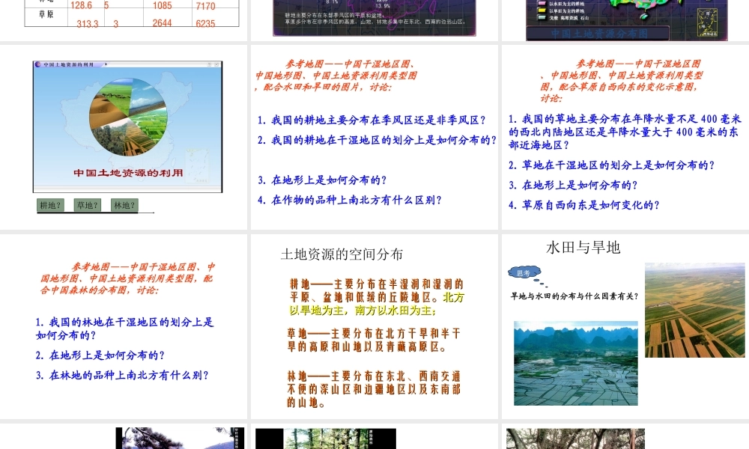The image size is (749, 449).
Task: Click the 中国土地资源的利用 red caption text
Action: click(x=128, y=173)
